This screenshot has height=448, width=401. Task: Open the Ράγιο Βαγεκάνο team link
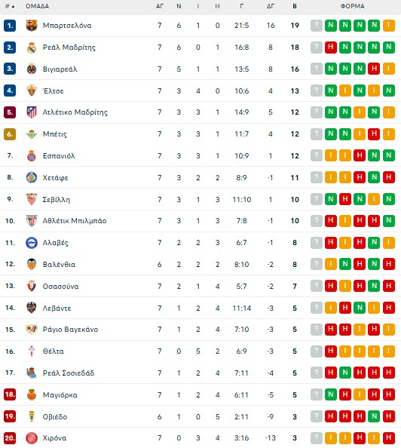pos(70,330)
